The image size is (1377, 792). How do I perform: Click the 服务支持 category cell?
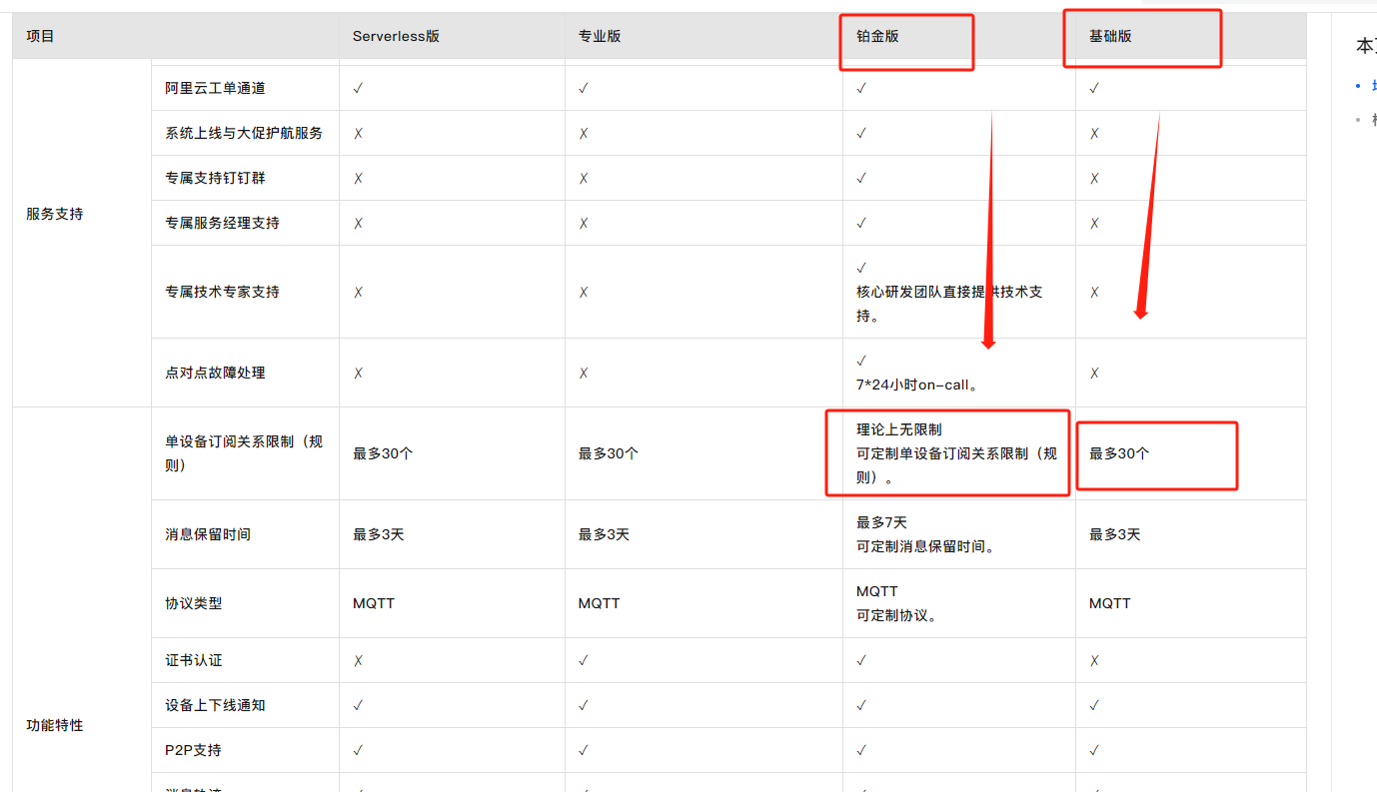(x=55, y=214)
